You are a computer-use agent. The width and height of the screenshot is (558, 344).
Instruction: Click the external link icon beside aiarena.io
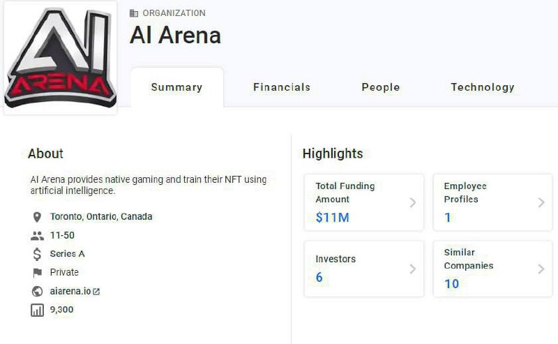click(x=96, y=292)
